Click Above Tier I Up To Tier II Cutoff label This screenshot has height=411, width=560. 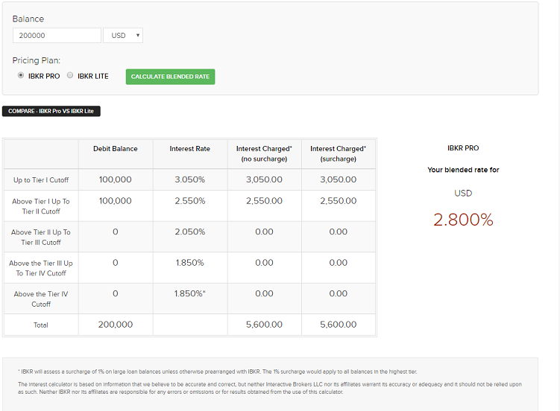coord(41,206)
